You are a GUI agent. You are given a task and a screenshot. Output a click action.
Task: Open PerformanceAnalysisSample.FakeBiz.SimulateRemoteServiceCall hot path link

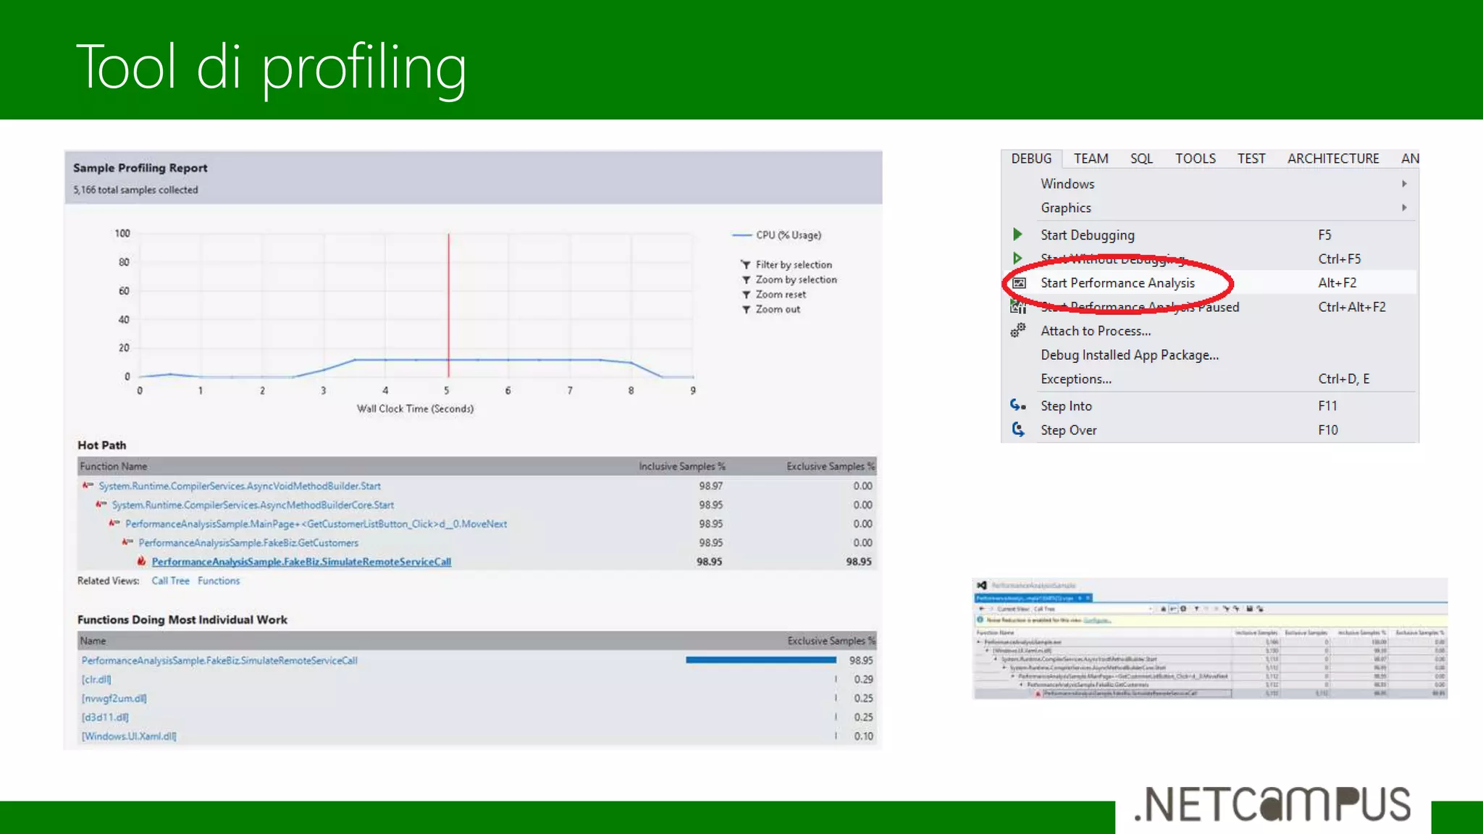(301, 562)
